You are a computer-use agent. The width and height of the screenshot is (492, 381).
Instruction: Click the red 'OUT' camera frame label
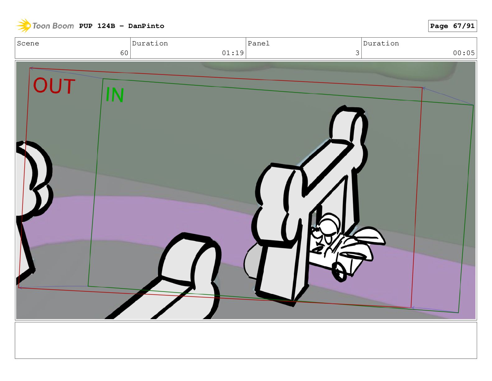(54, 86)
